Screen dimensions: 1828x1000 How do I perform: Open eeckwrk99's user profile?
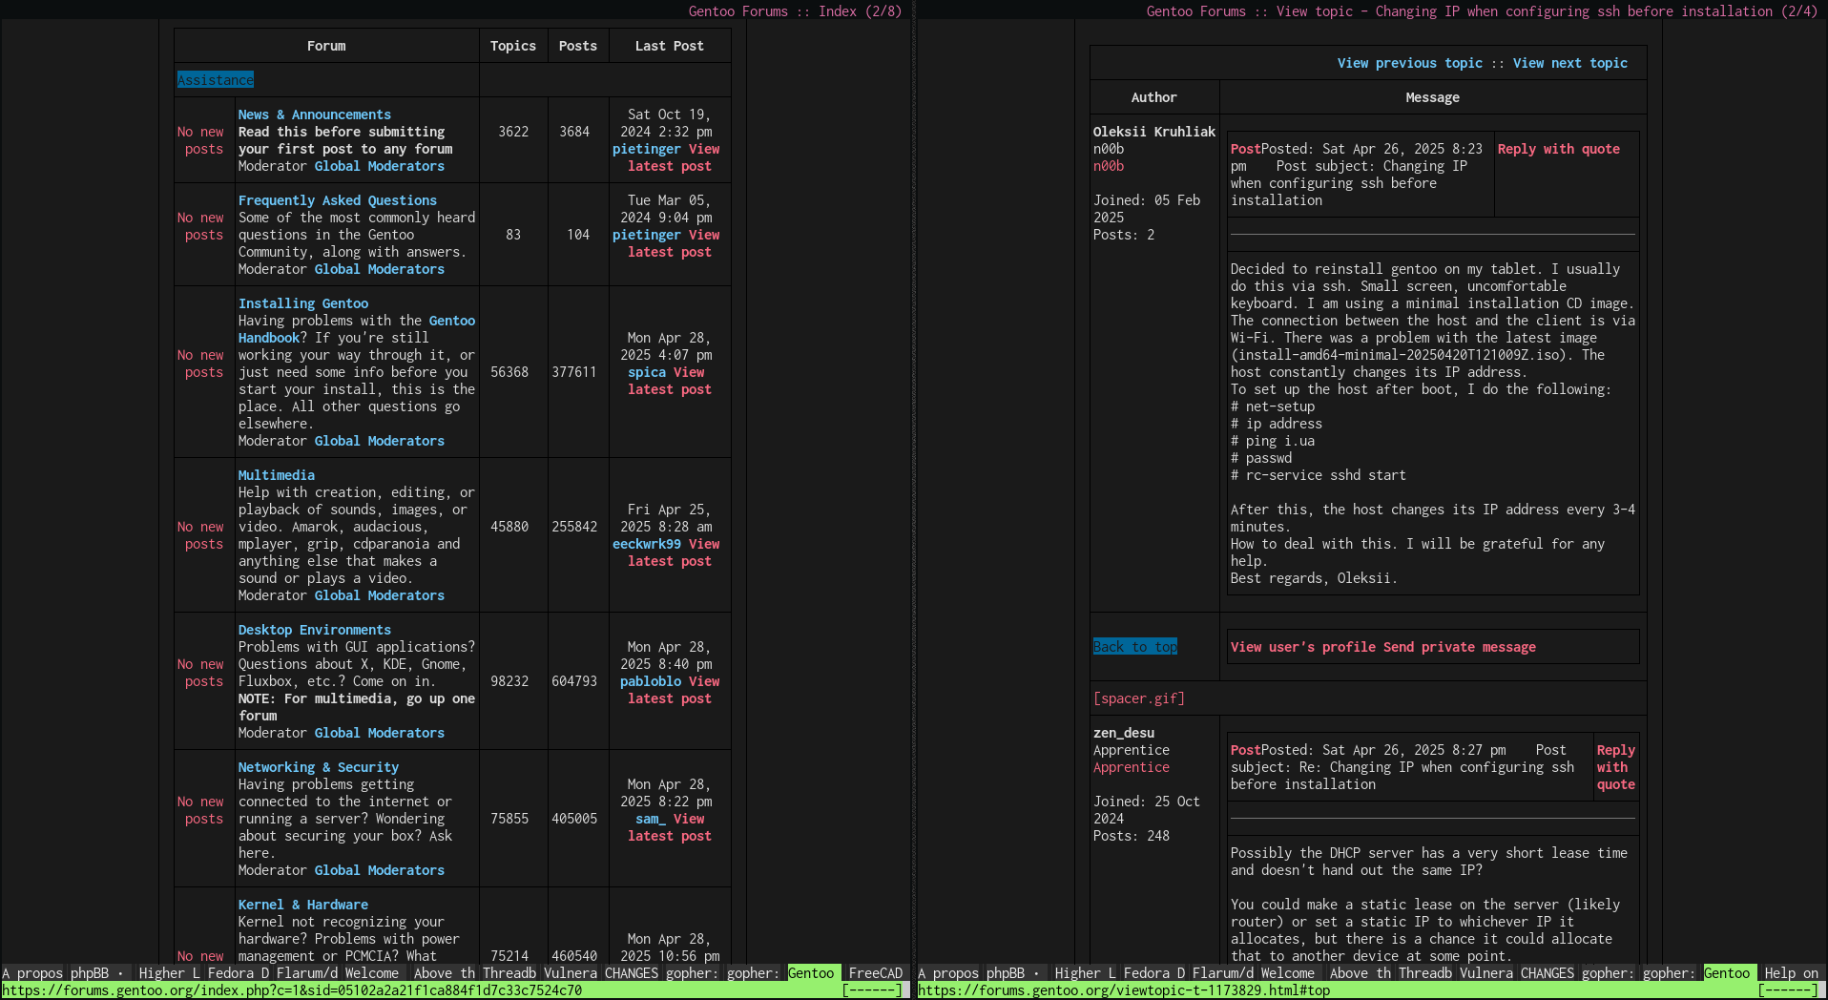[x=646, y=544]
